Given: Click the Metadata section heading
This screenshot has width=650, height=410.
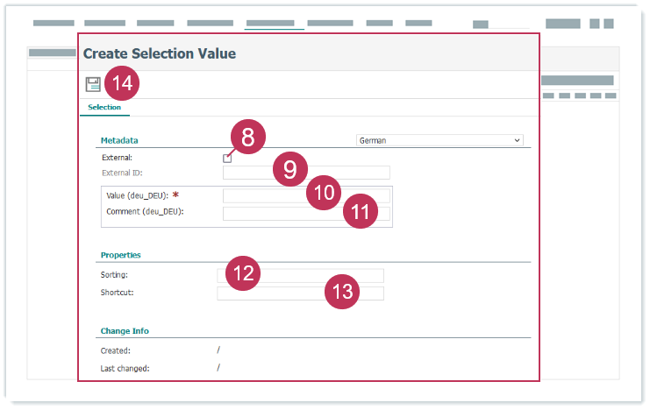Looking at the screenshot, I should point(119,140).
